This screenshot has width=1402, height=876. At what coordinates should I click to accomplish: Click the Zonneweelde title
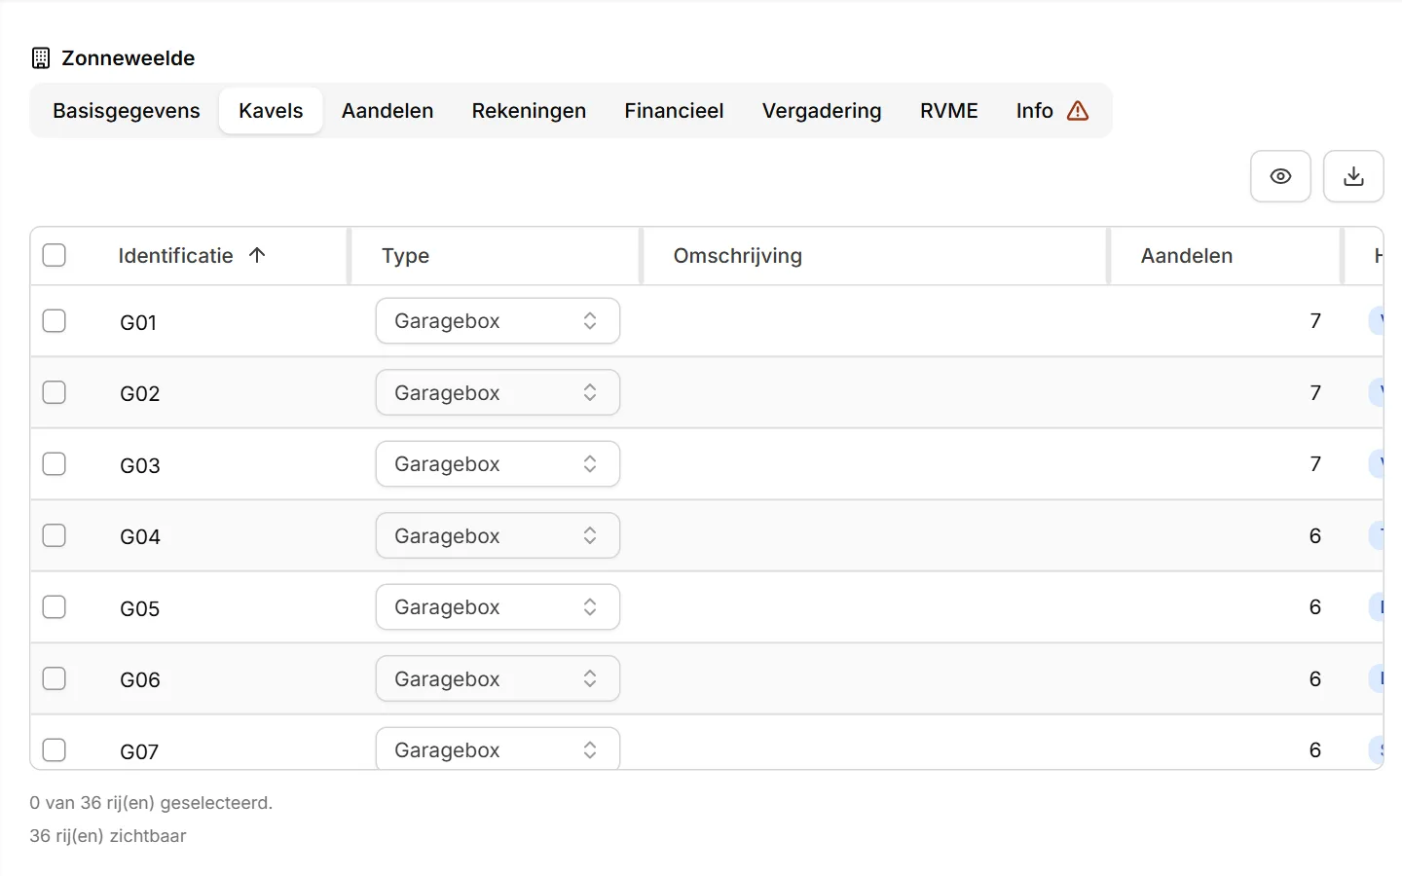(129, 58)
